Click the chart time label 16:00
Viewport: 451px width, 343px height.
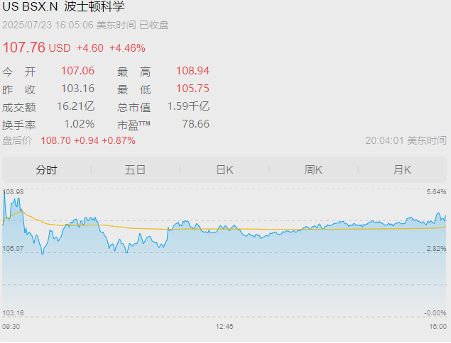point(438,327)
